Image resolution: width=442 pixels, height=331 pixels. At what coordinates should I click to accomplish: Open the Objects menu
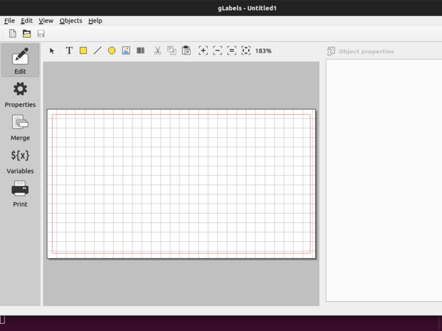pyautogui.click(x=71, y=21)
